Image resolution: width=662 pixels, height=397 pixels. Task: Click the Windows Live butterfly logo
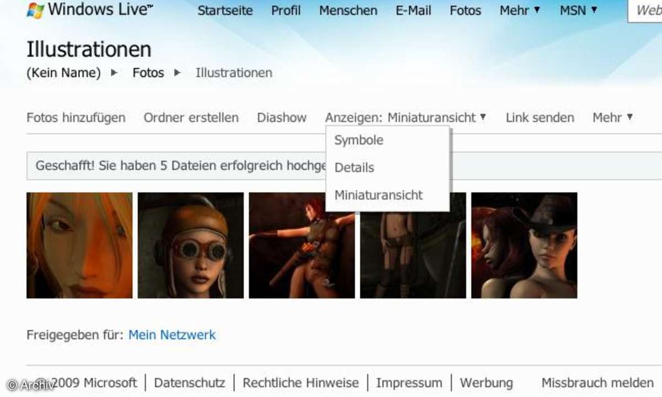tap(34, 10)
